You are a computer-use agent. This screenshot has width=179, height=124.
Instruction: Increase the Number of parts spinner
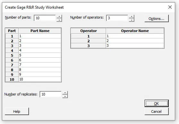coord(59,17)
